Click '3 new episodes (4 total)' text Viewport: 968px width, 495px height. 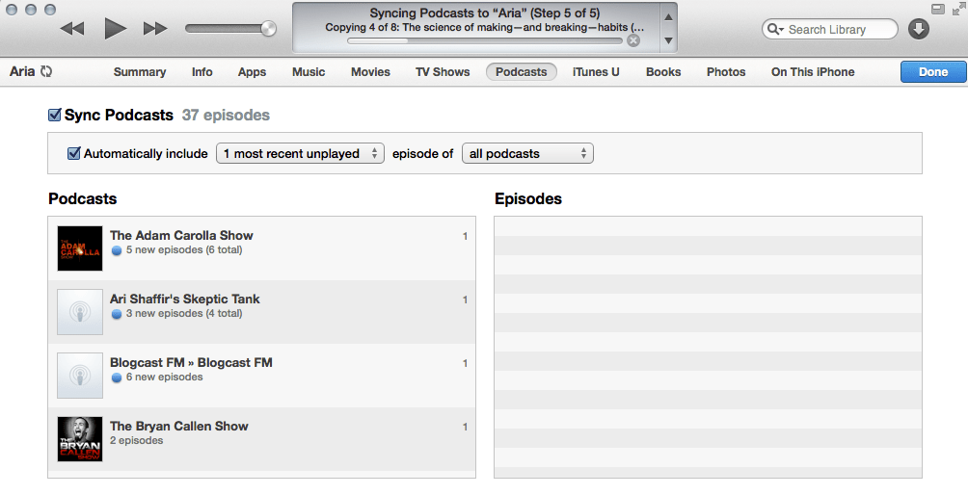[x=184, y=314]
